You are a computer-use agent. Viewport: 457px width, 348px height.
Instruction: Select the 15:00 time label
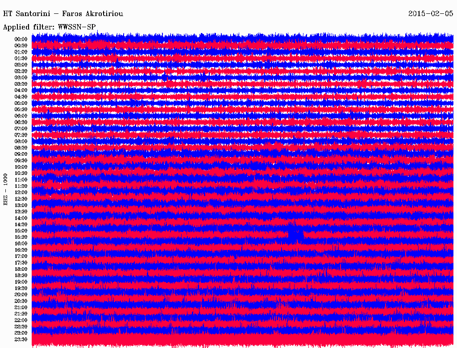click(x=21, y=231)
